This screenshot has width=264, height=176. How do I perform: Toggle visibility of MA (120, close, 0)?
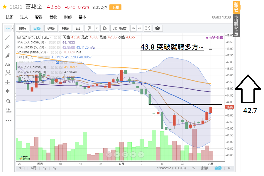click(53, 67)
